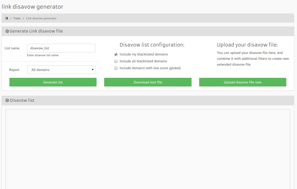Click the List name field label
The width and height of the screenshot is (297, 189).
click(12, 48)
